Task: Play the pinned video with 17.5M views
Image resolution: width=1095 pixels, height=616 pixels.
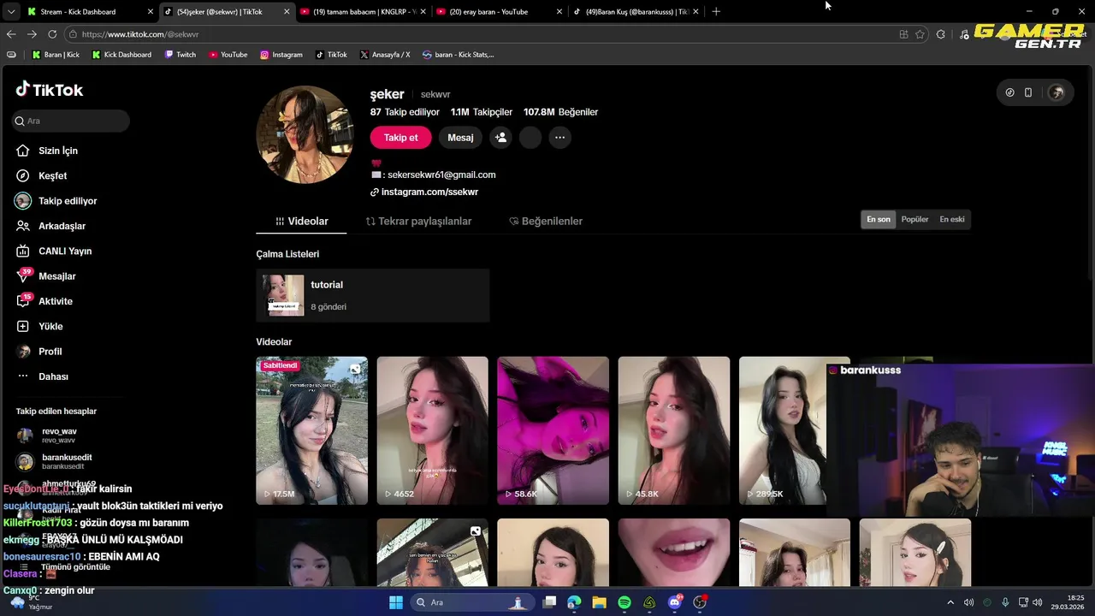Action: pyautogui.click(x=312, y=430)
